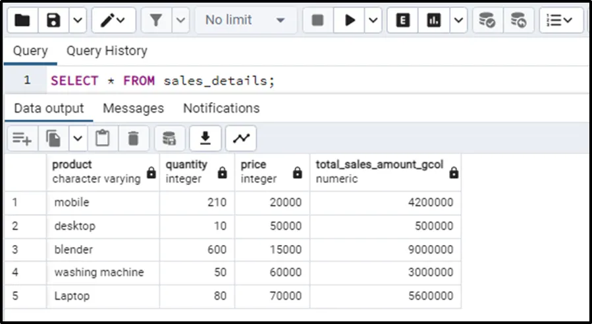
Task: Expand the copy options dropdown arrow
Action: 77,138
